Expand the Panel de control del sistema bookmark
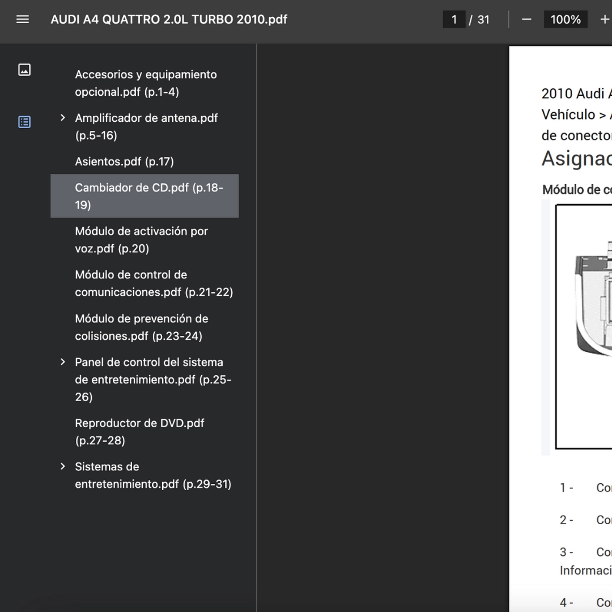This screenshot has width=612, height=612. point(63,362)
